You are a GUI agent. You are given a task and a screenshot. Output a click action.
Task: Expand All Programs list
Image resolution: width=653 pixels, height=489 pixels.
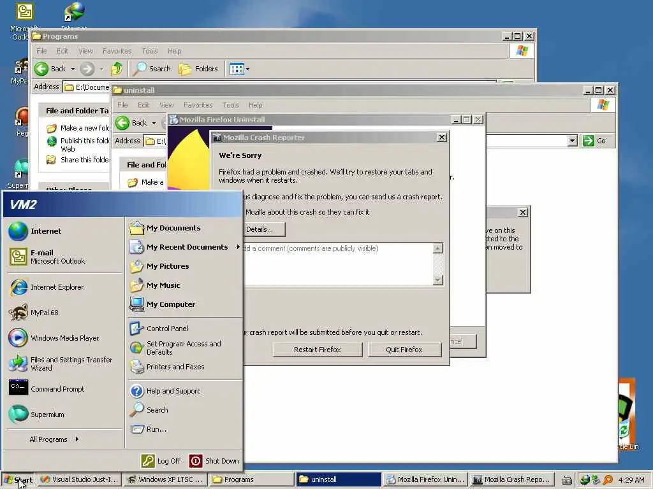coord(54,439)
